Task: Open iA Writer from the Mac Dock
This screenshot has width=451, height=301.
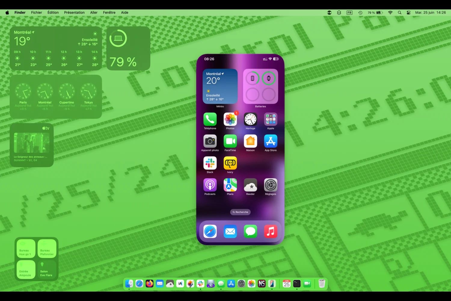Action: [180, 284]
